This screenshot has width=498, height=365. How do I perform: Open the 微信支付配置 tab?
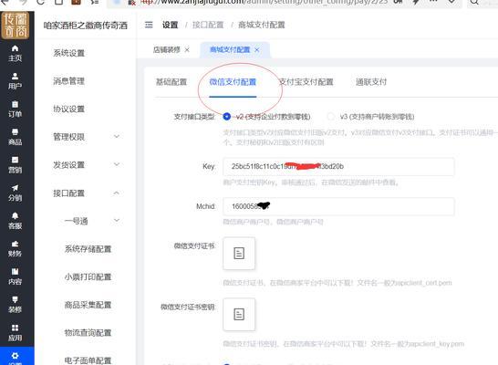point(233,82)
